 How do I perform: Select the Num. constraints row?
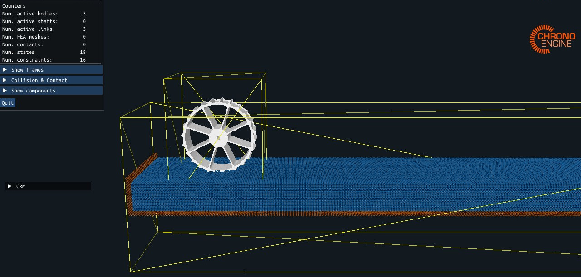click(x=44, y=60)
